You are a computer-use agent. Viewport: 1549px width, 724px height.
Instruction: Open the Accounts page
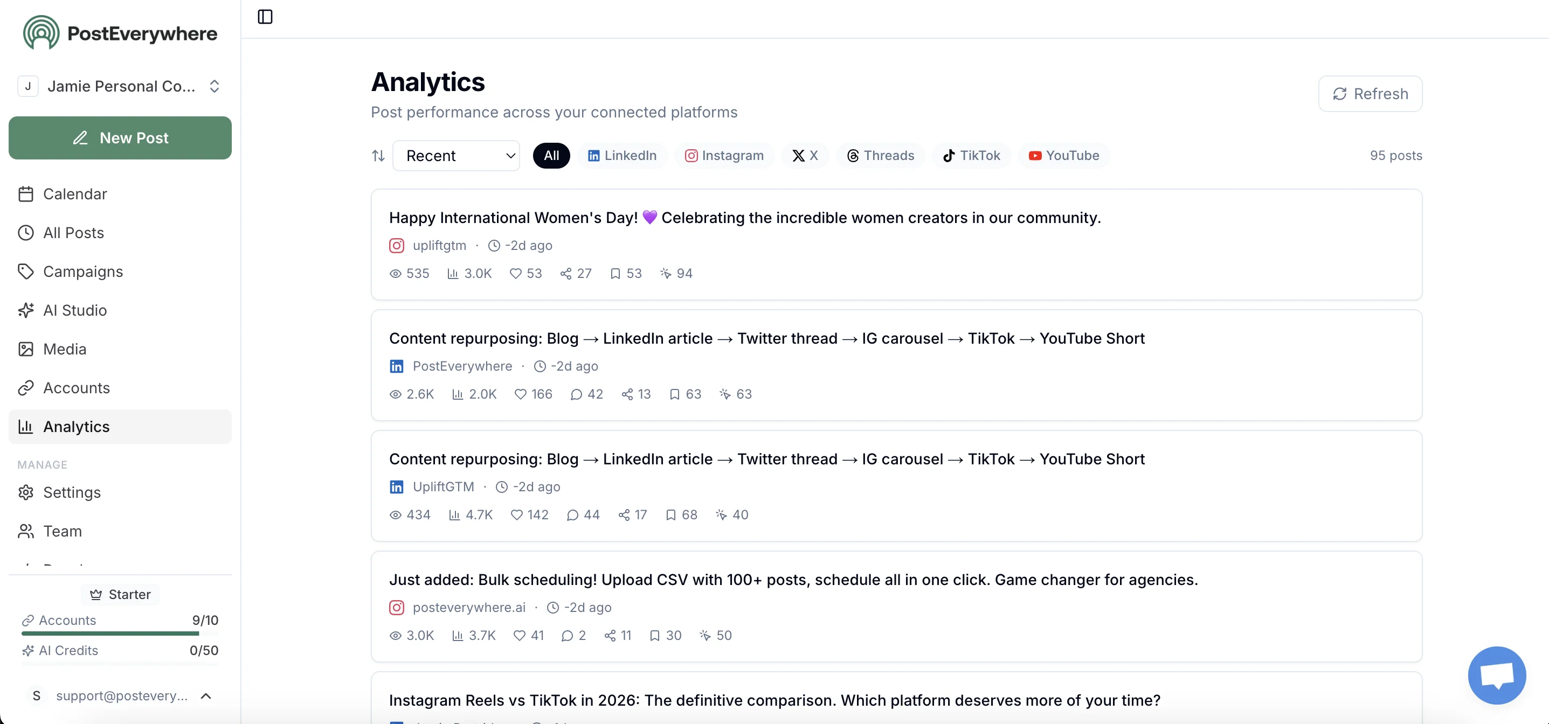tap(76, 387)
